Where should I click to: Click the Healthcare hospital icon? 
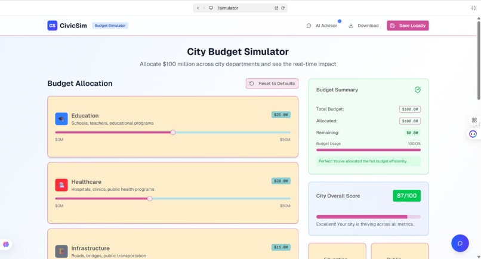click(x=61, y=185)
